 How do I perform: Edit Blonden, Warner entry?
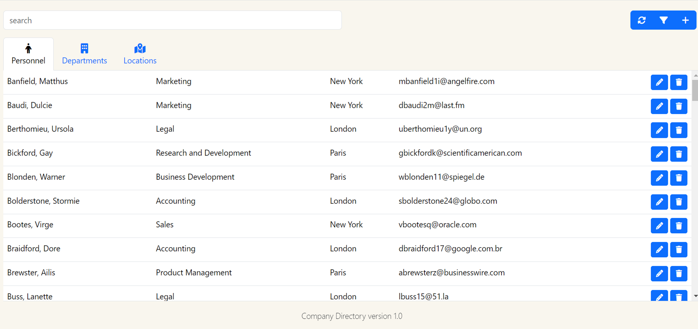659,178
